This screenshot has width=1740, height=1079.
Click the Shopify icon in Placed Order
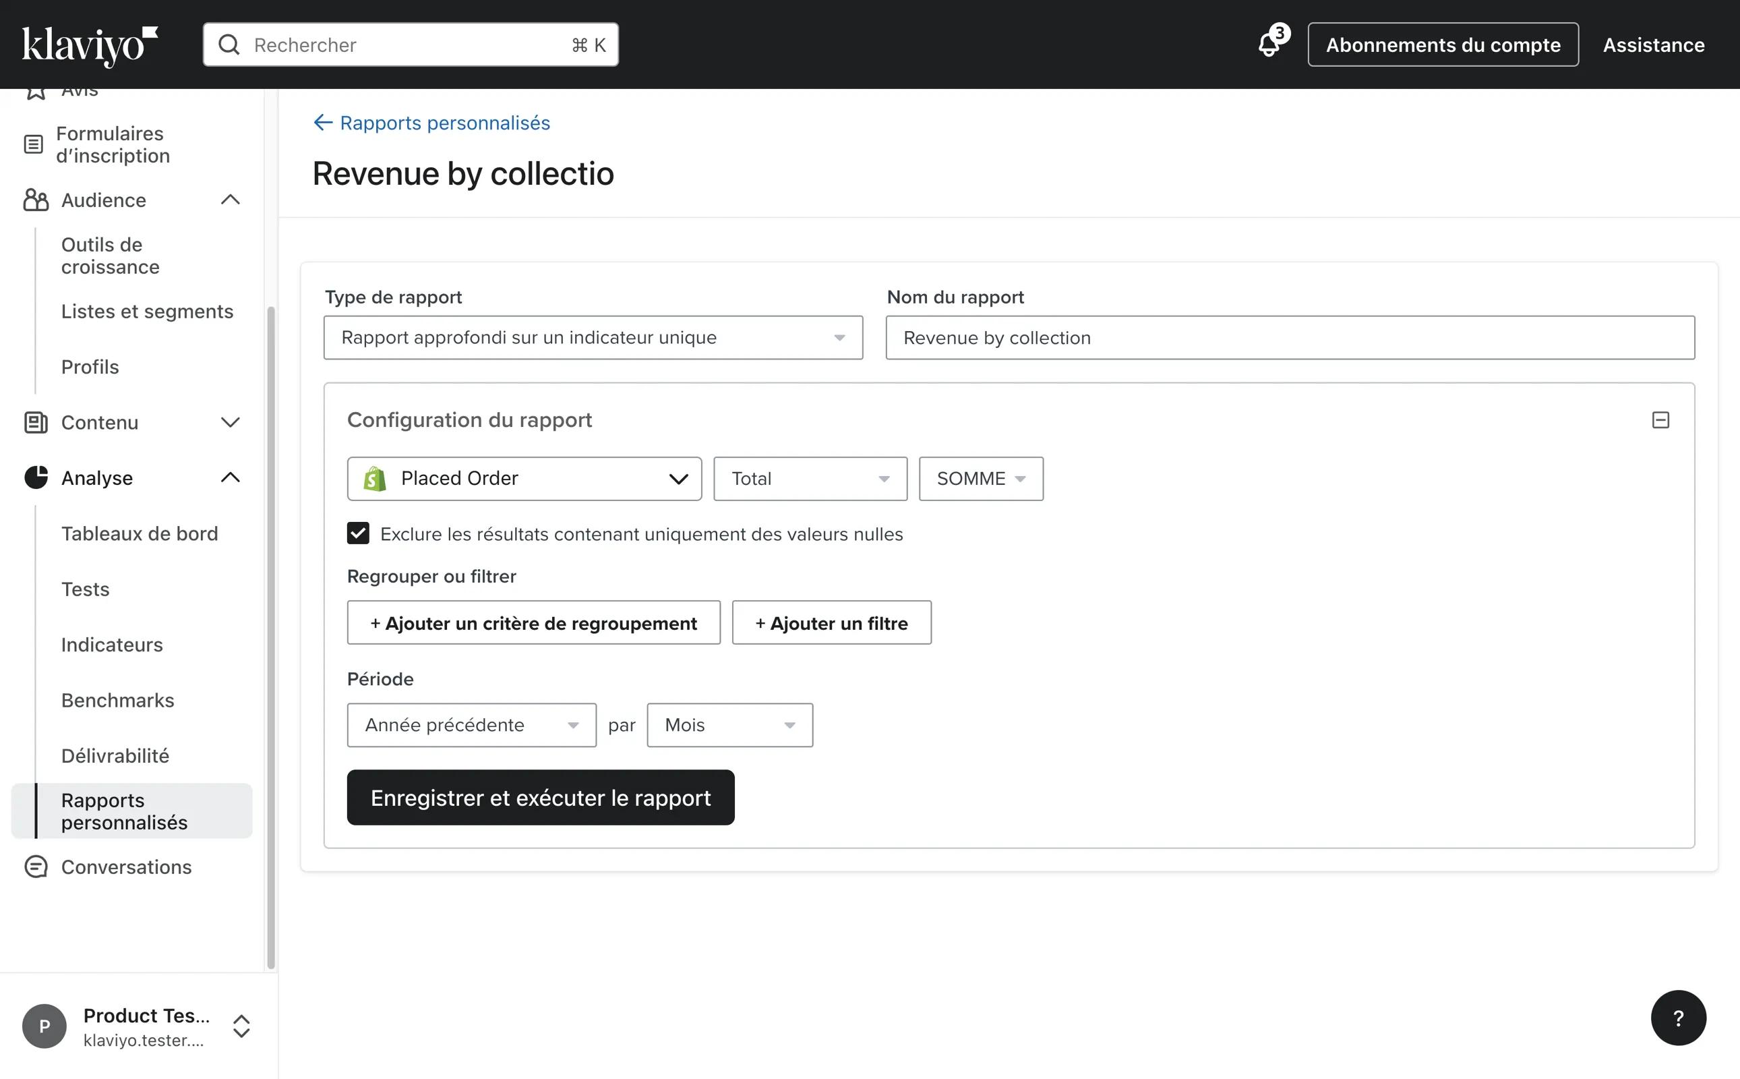(375, 479)
